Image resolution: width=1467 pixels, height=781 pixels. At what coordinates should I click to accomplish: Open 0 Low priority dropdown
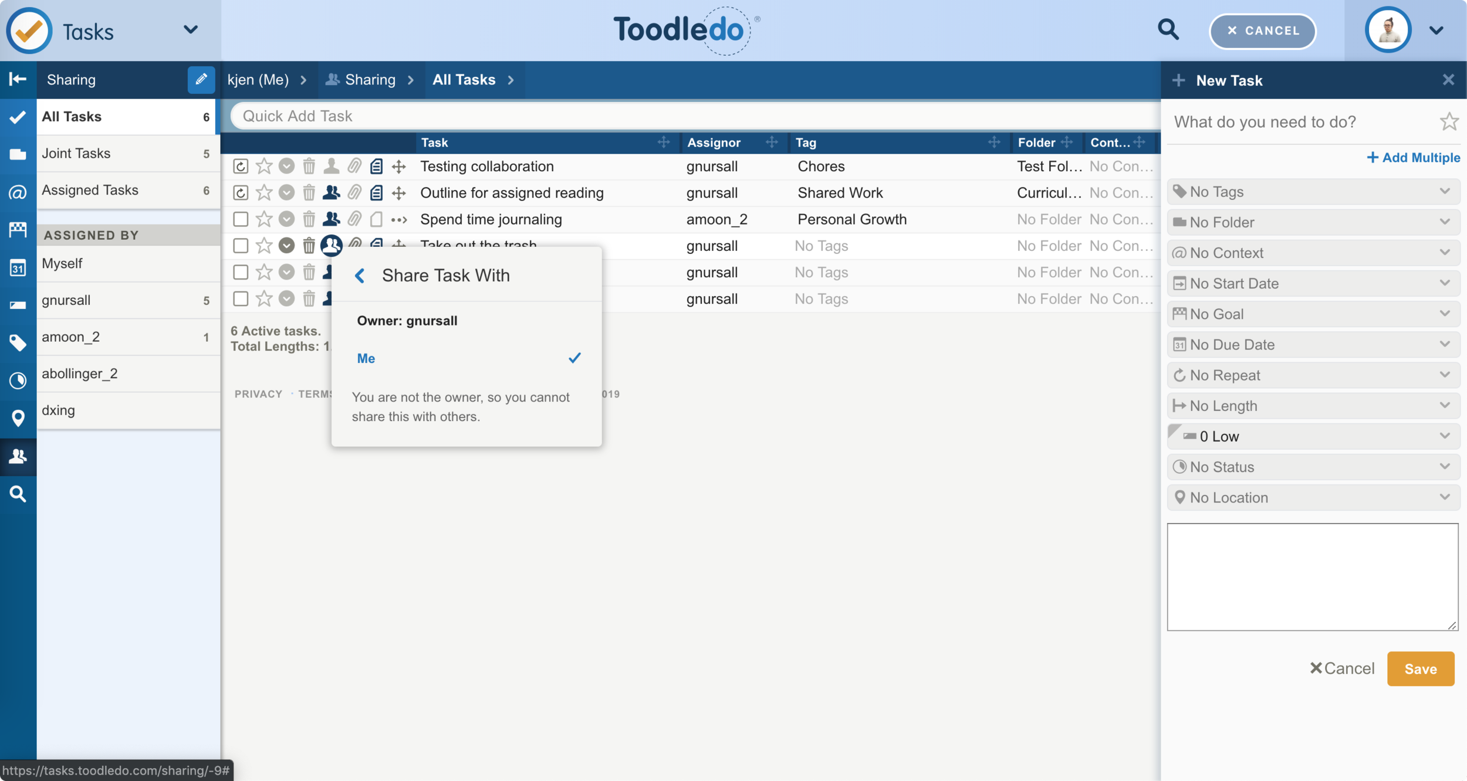(1313, 436)
